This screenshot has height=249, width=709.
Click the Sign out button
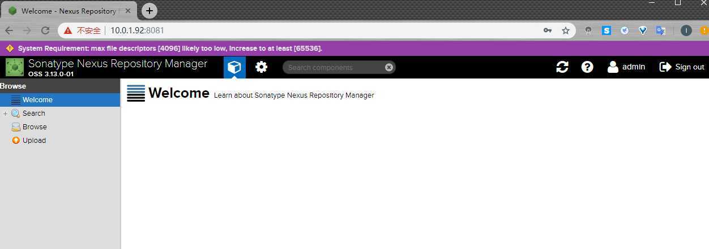point(682,67)
